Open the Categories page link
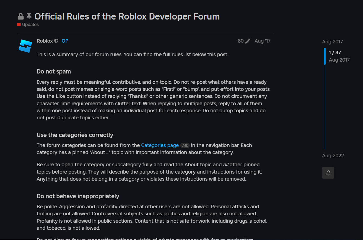Screen dimensions: 363x240 [160, 145]
